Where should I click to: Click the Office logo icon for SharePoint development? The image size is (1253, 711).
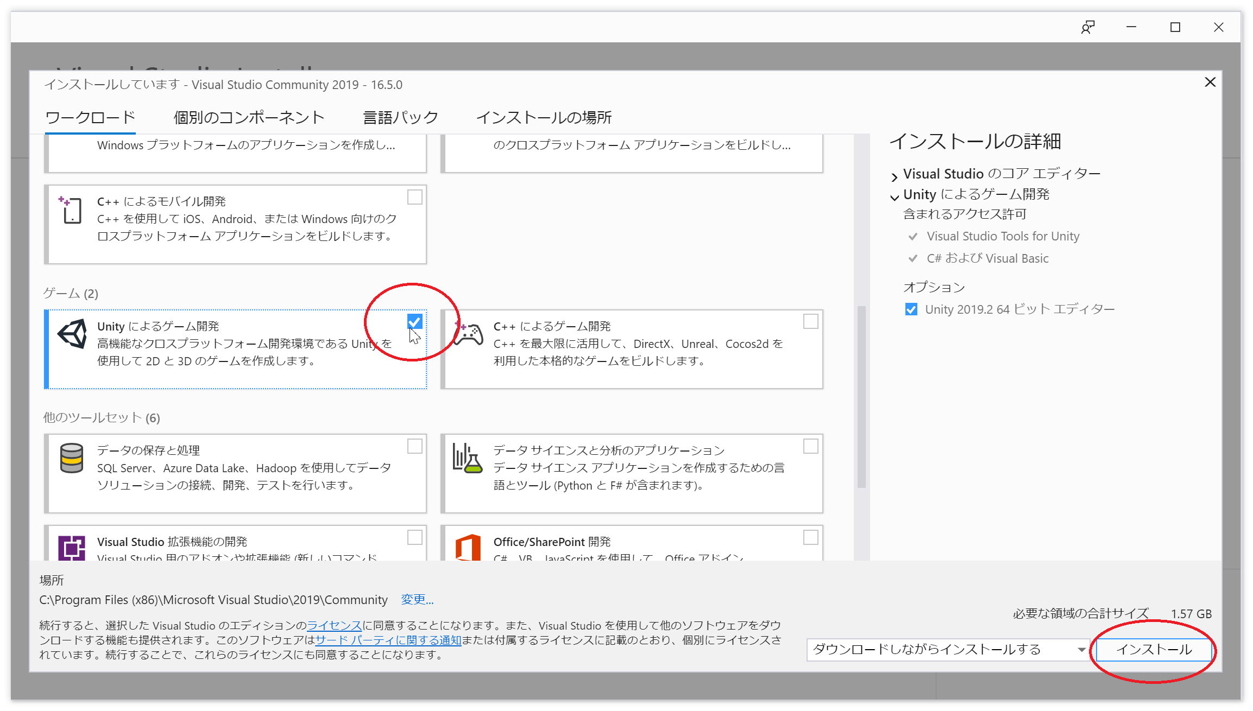click(x=468, y=547)
